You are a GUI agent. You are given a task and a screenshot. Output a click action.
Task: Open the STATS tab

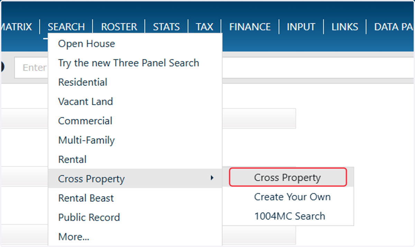tap(166, 27)
